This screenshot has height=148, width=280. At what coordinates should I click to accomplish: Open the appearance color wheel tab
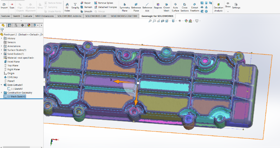pyautogui.click(x=29, y=25)
